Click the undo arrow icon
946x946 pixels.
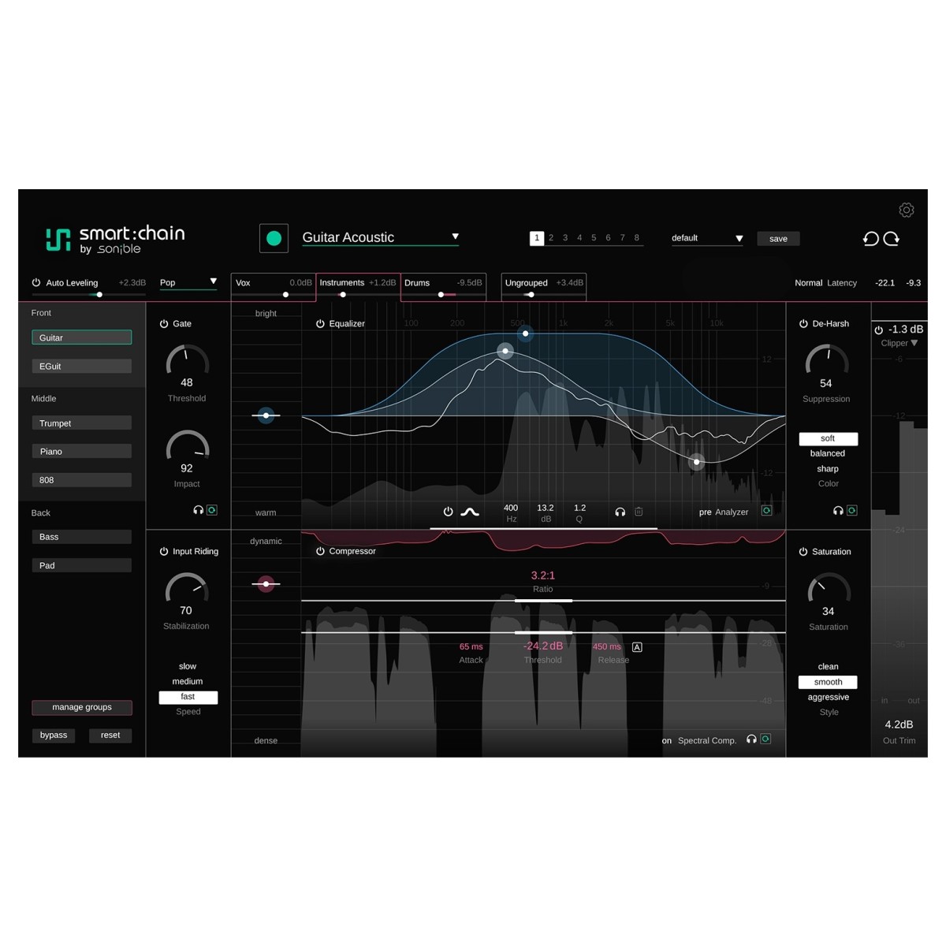coord(870,239)
